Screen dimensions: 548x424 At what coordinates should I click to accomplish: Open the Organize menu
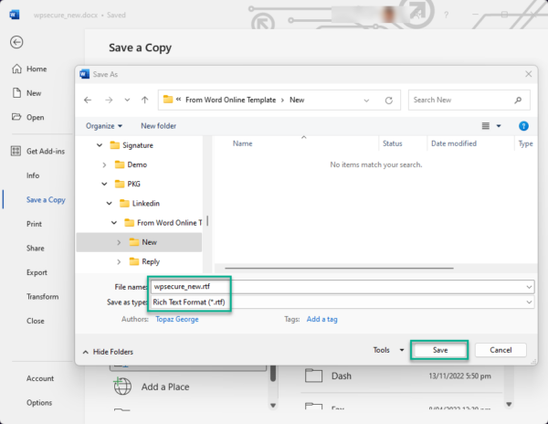point(105,125)
